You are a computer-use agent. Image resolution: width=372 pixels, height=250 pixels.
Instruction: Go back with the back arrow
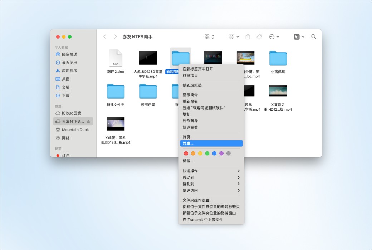pyautogui.click(x=104, y=36)
